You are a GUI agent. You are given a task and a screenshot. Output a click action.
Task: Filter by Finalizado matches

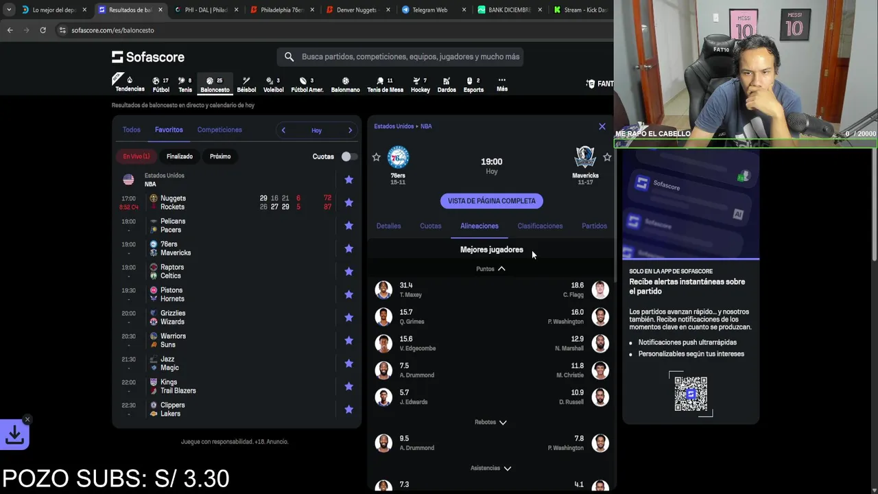(x=180, y=156)
